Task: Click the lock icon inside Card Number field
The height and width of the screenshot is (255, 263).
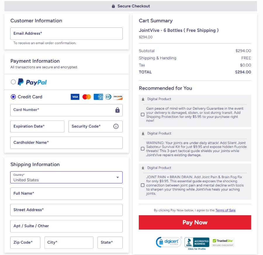Action: [x=117, y=110]
